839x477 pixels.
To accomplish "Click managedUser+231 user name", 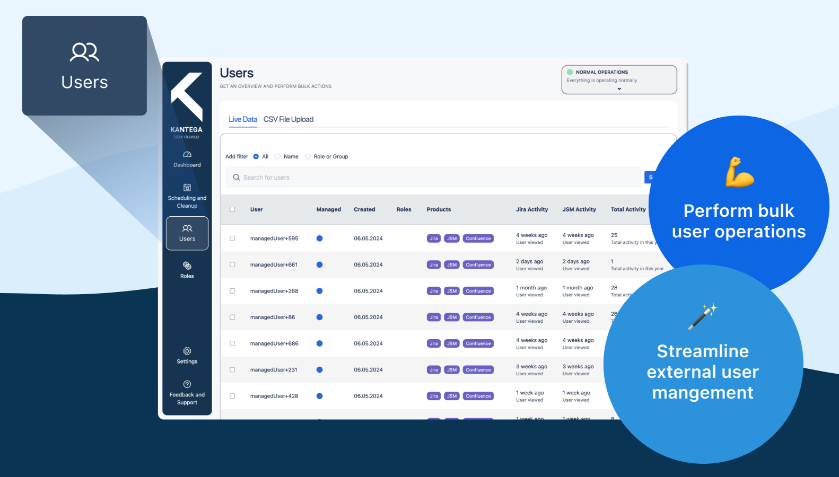I will point(274,370).
